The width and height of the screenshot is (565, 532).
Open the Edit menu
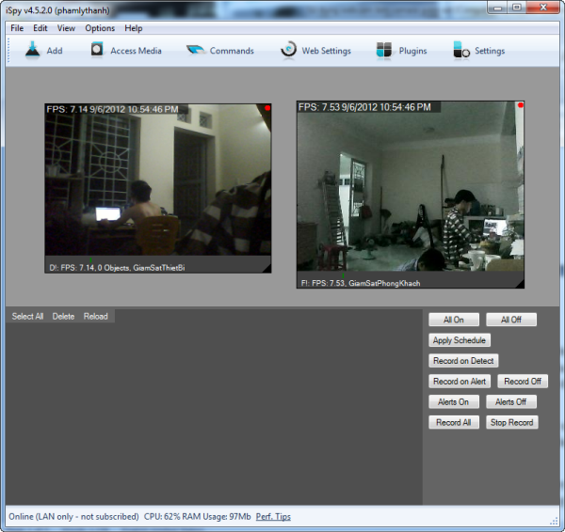[x=40, y=28]
